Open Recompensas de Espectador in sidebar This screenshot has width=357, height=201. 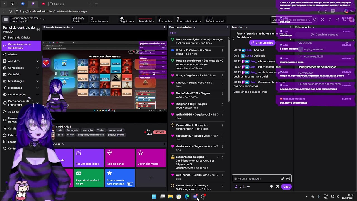[x=21, y=103]
